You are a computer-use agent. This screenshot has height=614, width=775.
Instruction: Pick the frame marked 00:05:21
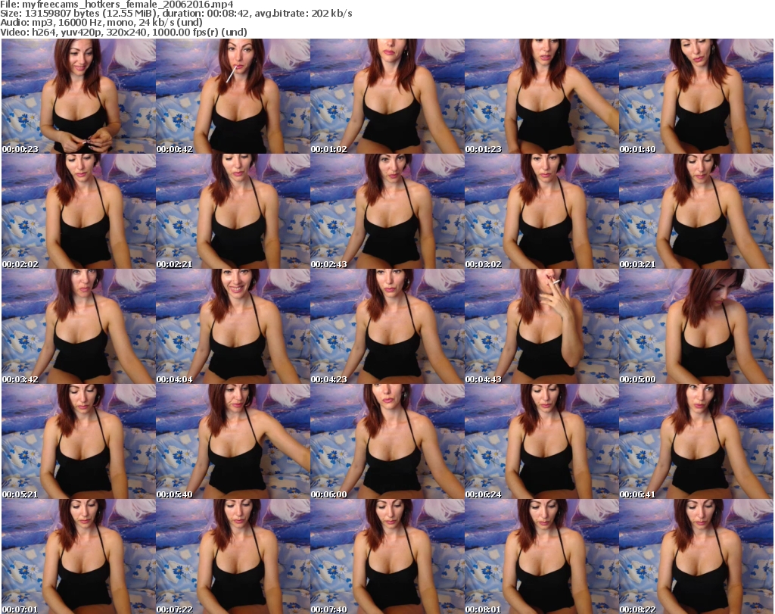tap(79, 441)
